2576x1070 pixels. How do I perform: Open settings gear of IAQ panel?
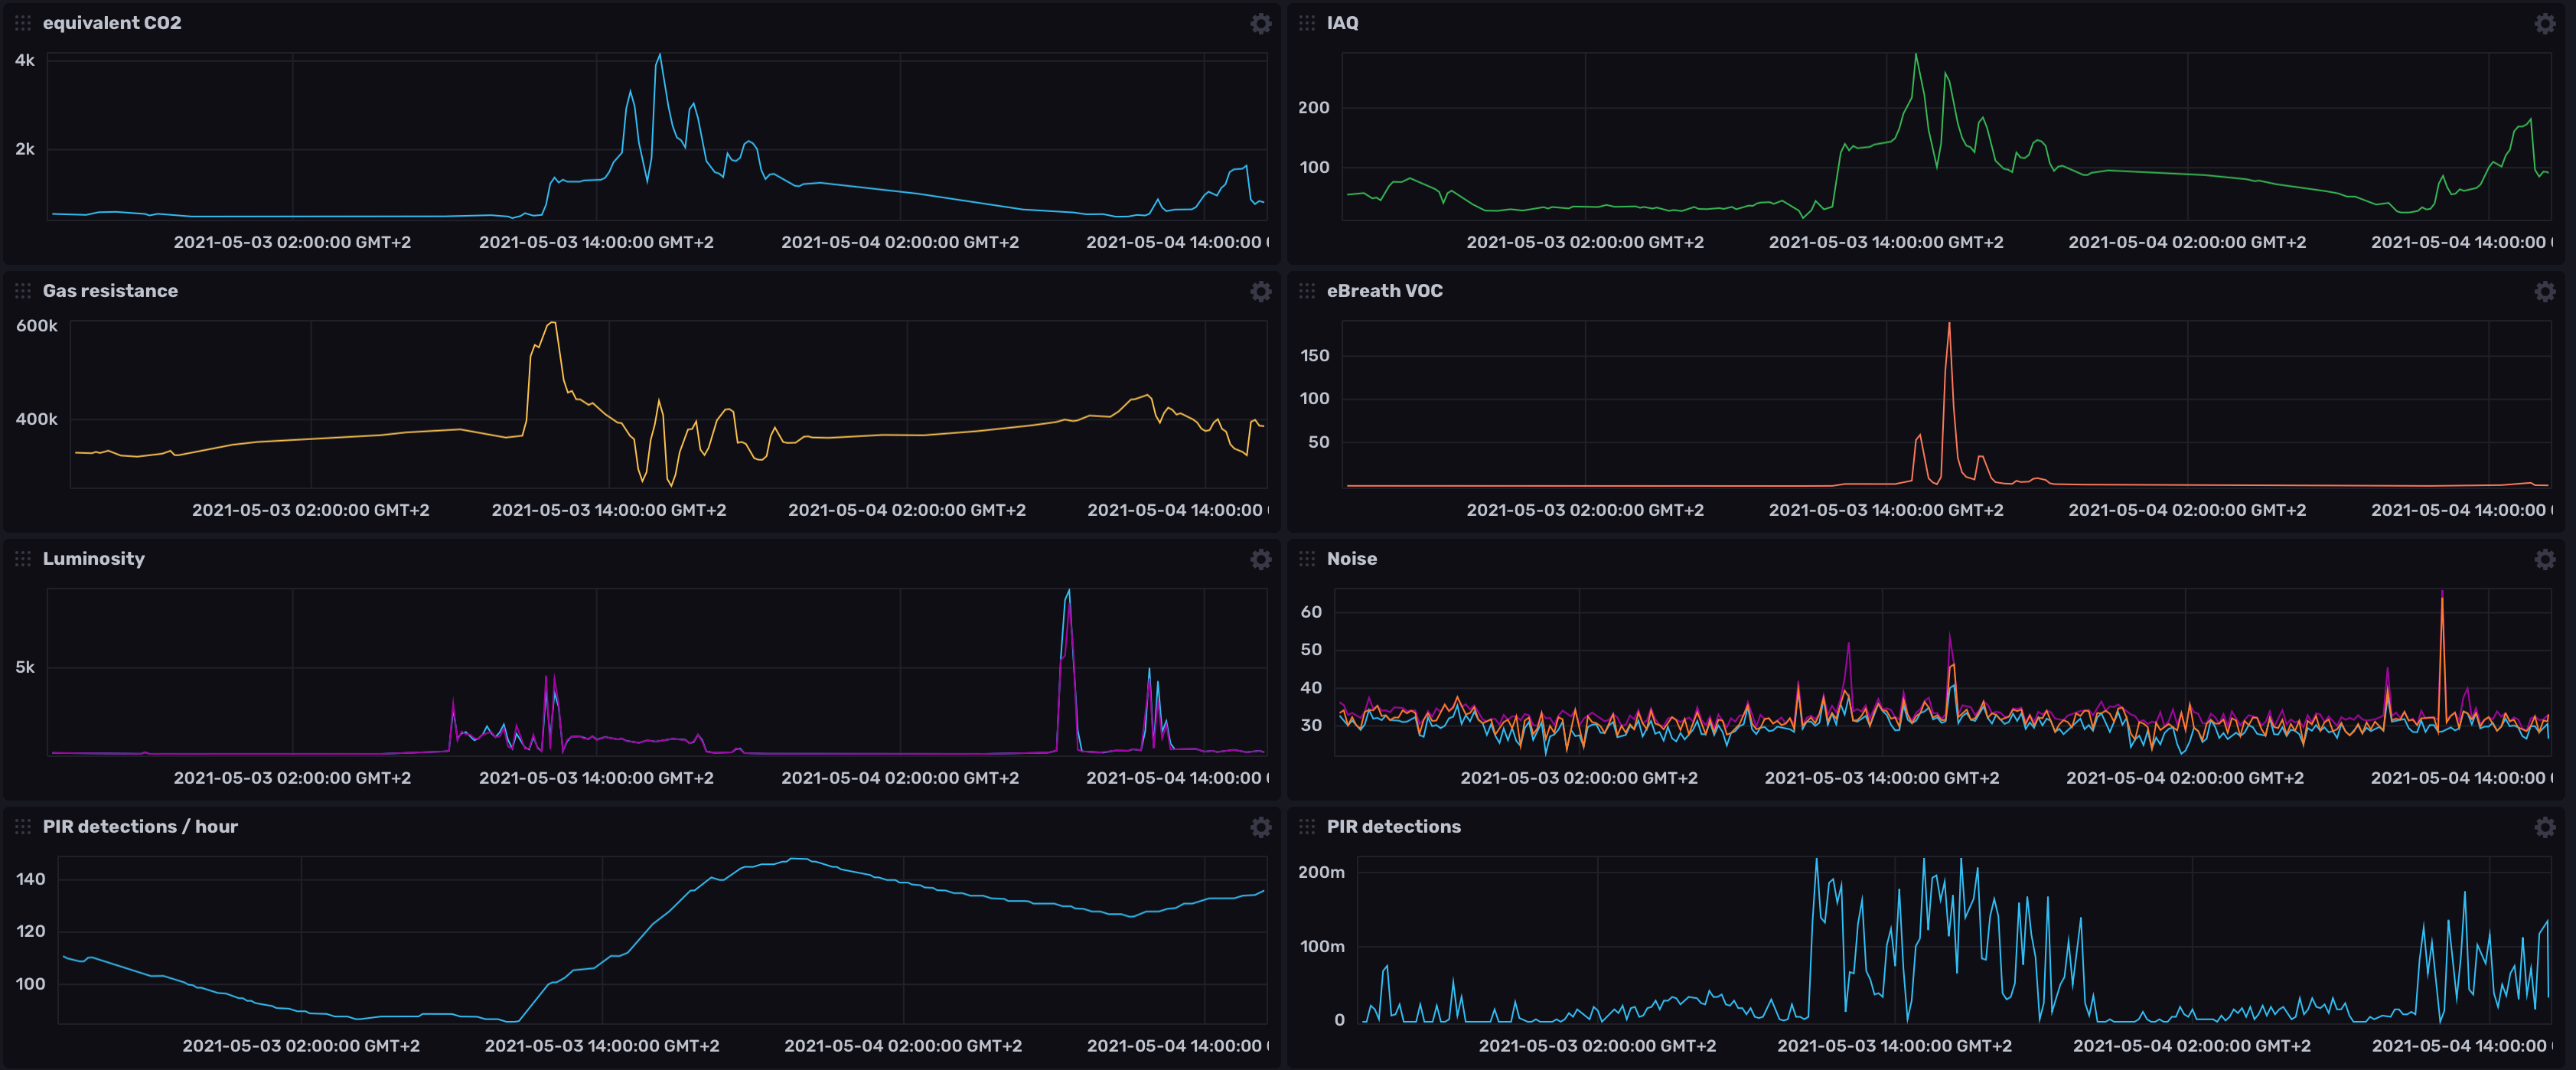point(2545,23)
